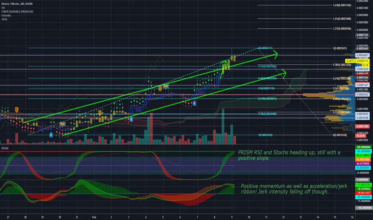Screen dimensions: 373x220
Task: Click the 0.00022266 price axis tag
Action: [x=362, y=78]
